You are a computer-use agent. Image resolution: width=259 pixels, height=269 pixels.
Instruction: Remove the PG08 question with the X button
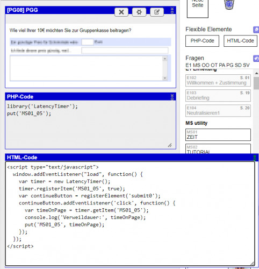click(121, 12)
